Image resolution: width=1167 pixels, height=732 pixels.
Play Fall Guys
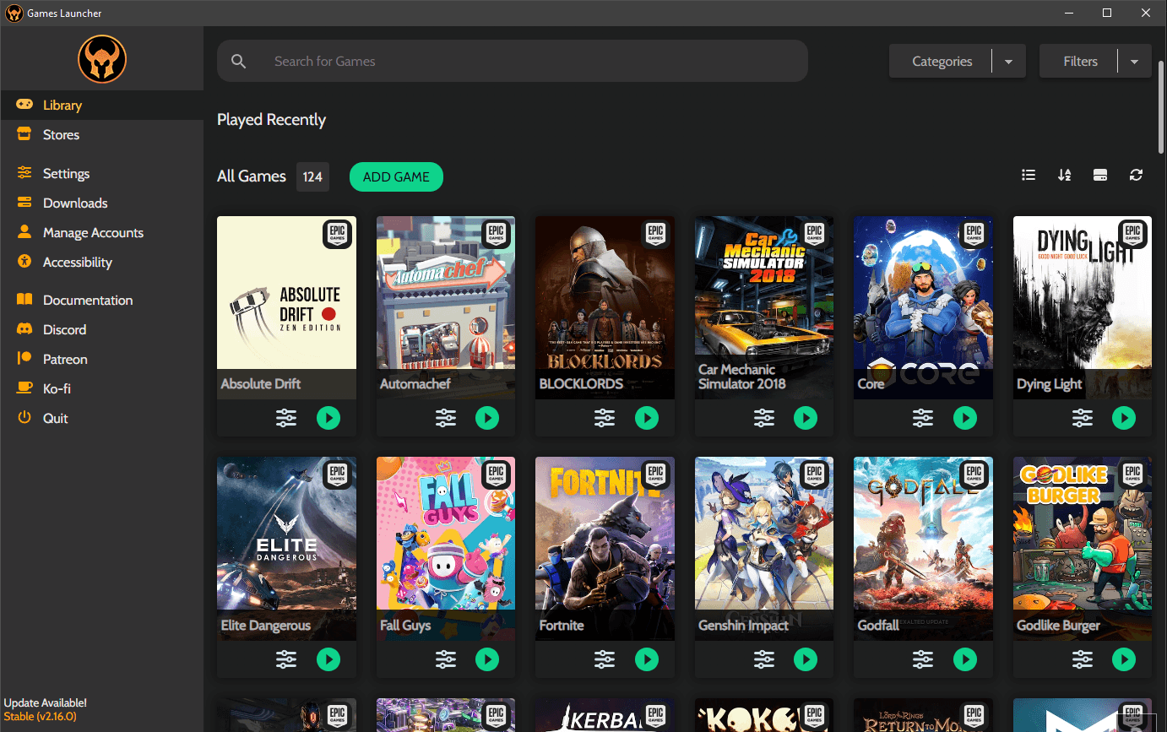click(x=487, y=659)
